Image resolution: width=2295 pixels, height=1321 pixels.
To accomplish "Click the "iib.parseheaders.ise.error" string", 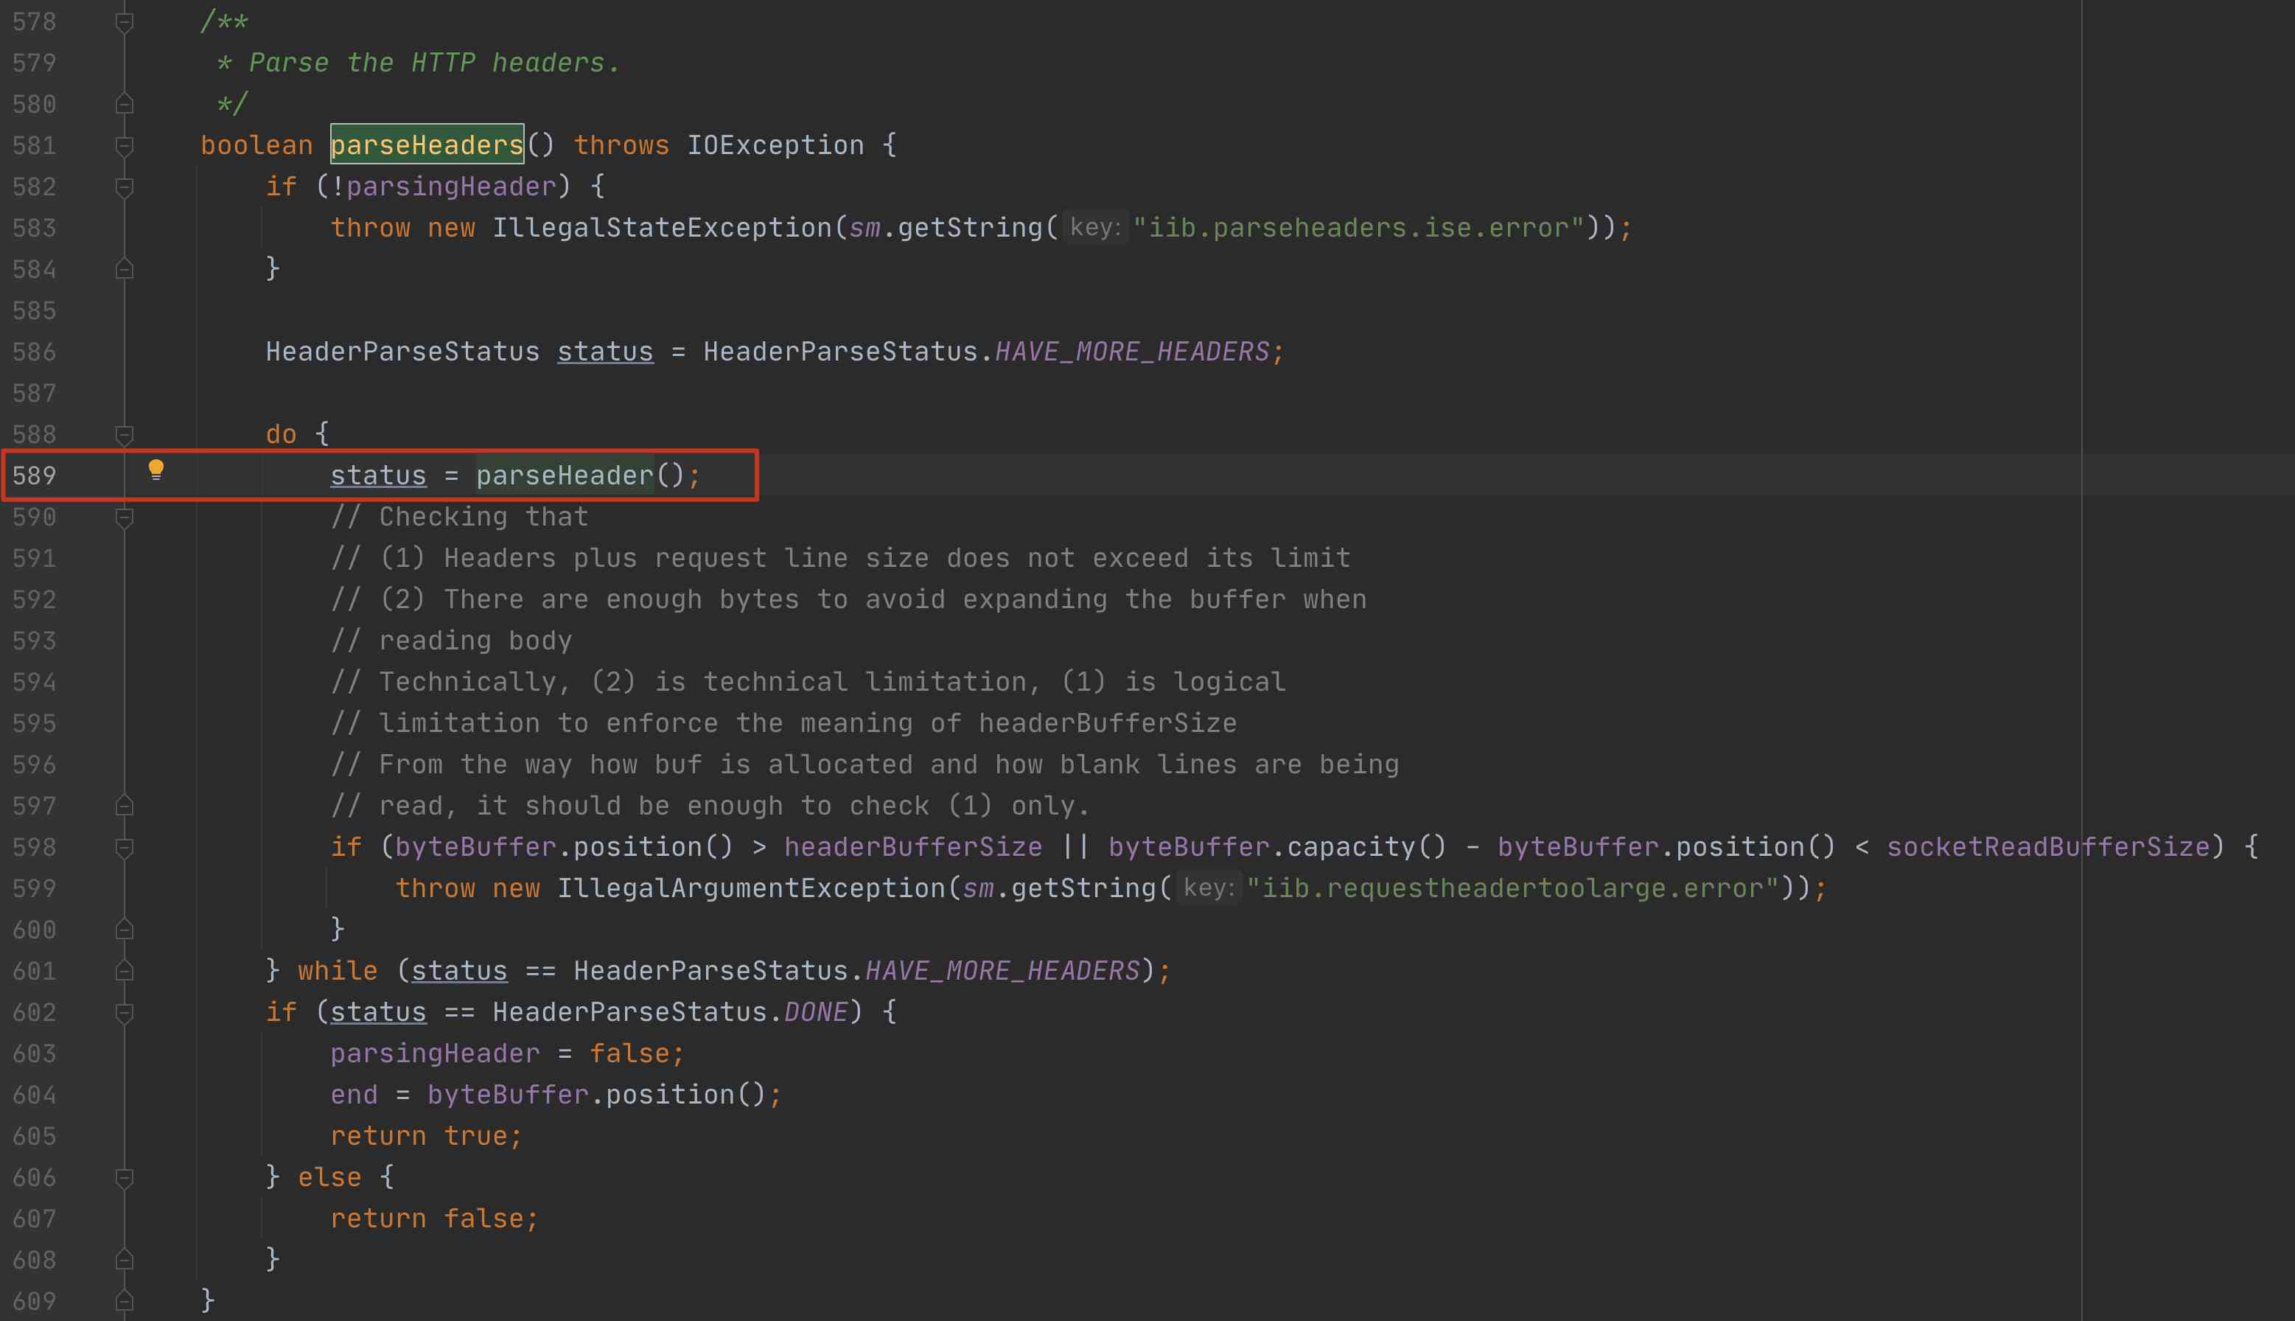I will pos(1358,228).
